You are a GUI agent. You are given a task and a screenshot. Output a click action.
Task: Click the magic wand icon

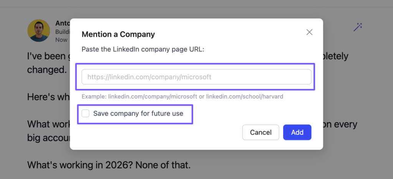tap(358, 27)
